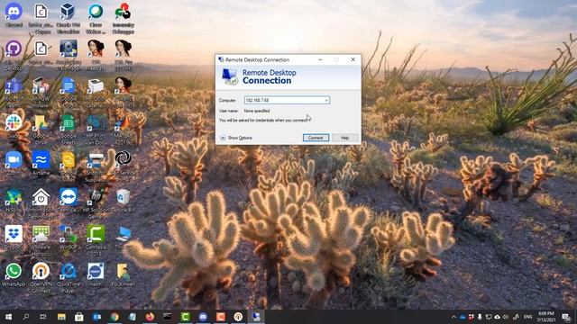This screenshot has width=577, height=324.
Task: Open the Cisco Webex desktop shortcut
Action: [x=96, y=18]
